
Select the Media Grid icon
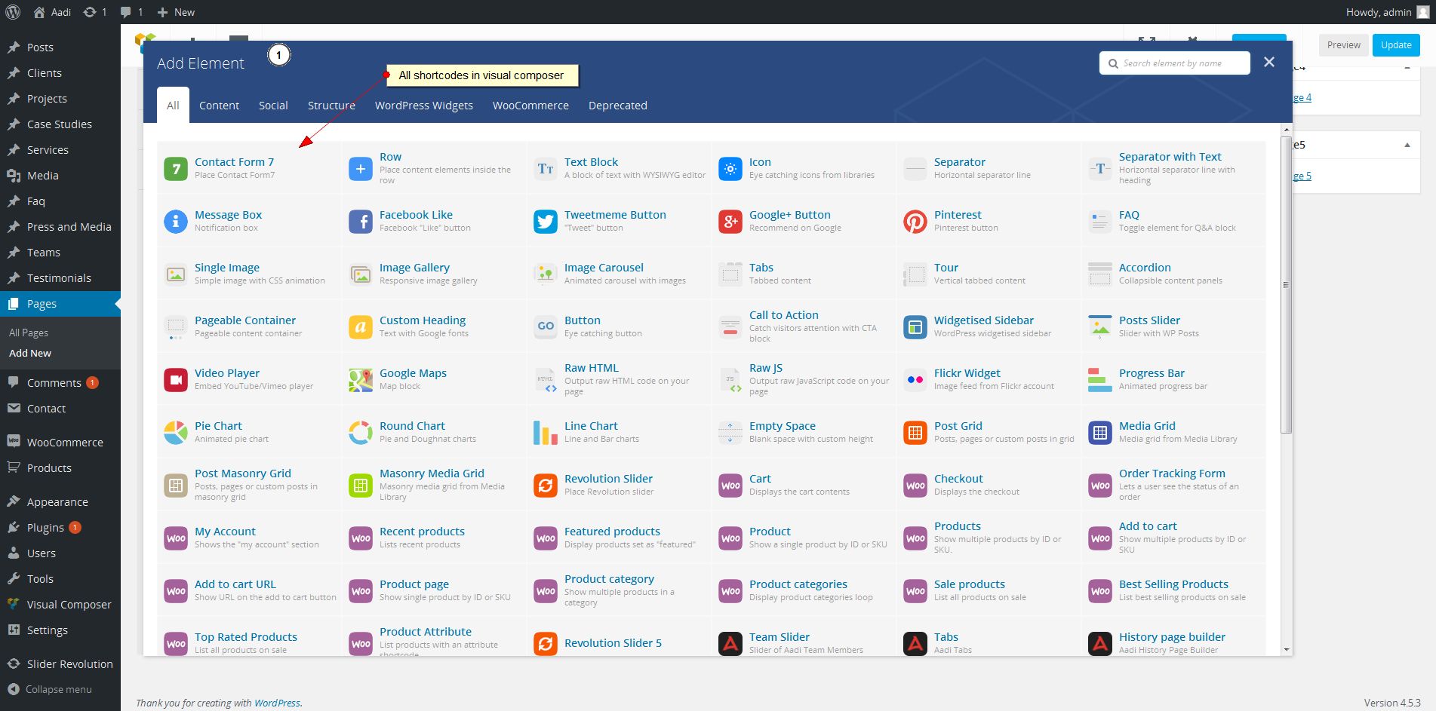point(1100,432)
